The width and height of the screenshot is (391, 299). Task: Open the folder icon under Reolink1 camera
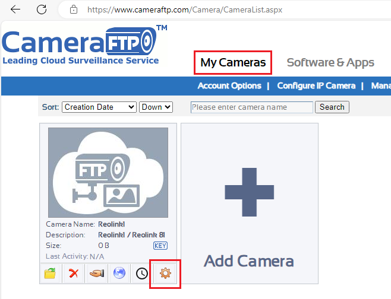(x=51, y=274)
